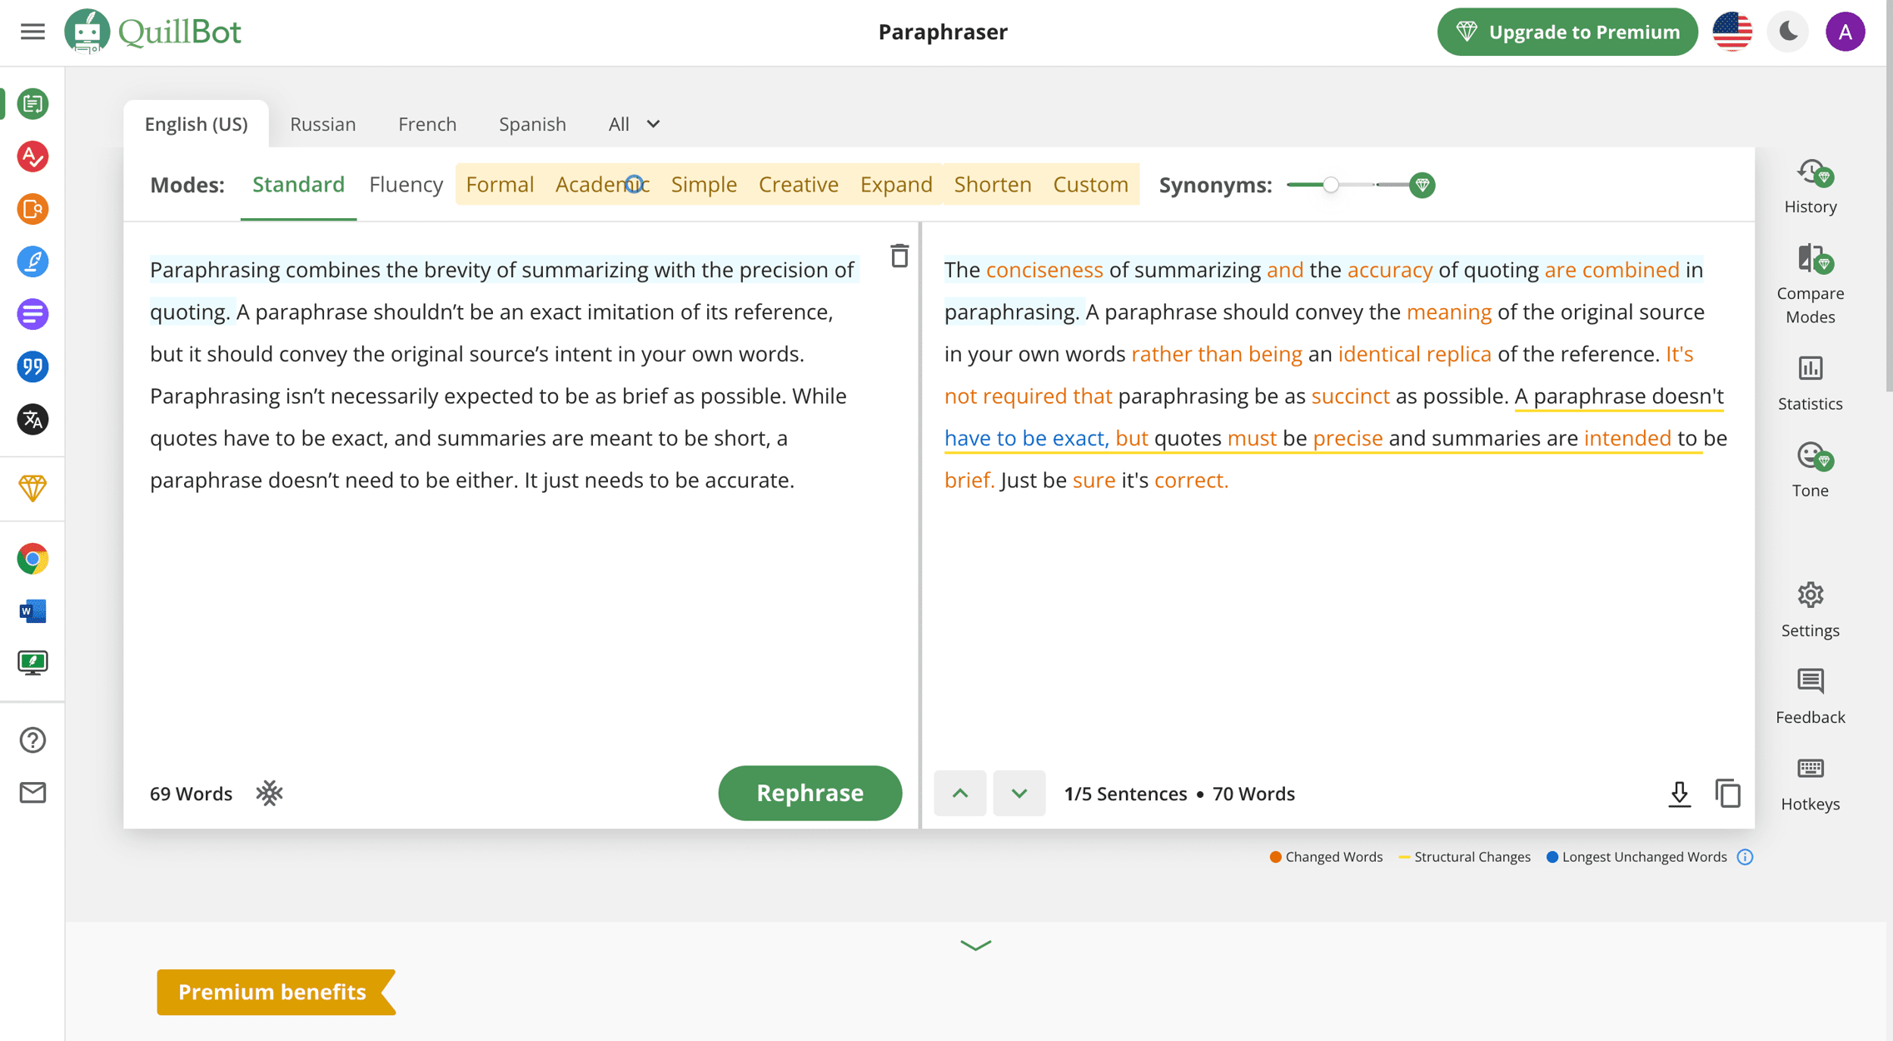Open the Summarizer tool

pyautogui.click(x=32, y=314)
